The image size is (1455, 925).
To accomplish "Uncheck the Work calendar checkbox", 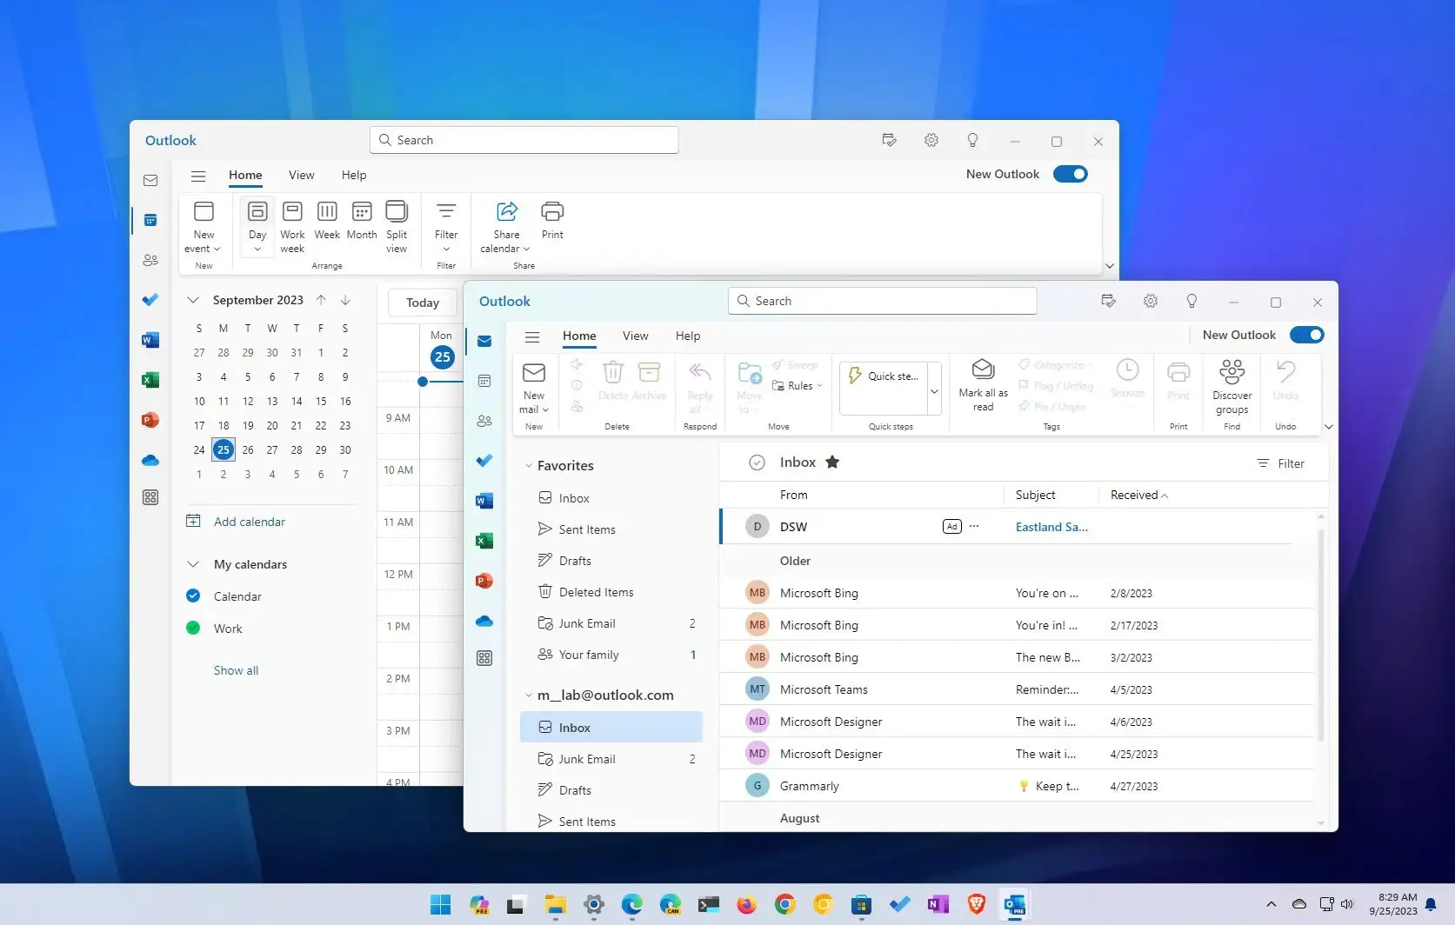I will point(193,628).
